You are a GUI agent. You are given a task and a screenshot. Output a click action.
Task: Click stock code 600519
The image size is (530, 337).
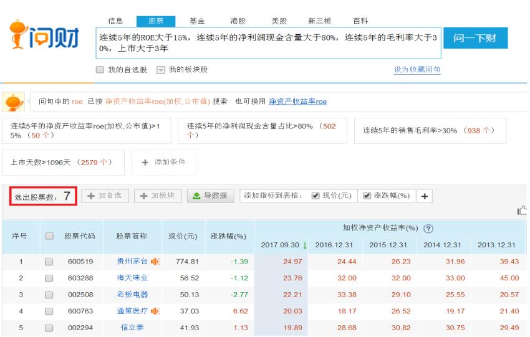[80, 262]
